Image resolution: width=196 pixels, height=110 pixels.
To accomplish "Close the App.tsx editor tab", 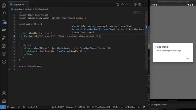I will pos(26,5).
